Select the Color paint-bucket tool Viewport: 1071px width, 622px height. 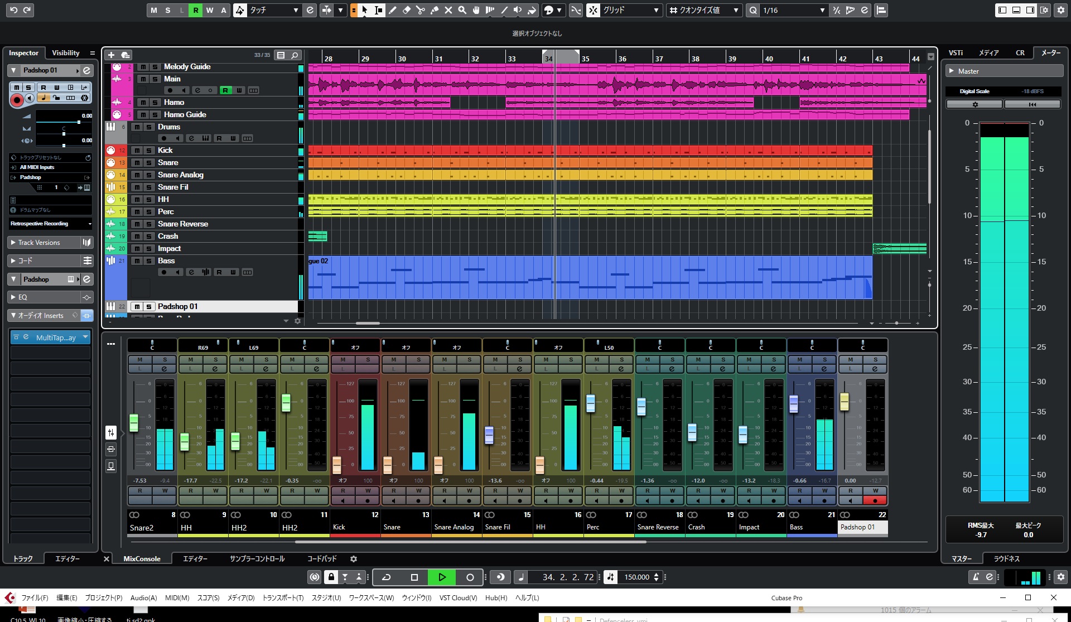click(532, 10)
